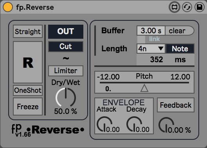The width and height of the screenshot is (207, 148).
Task: Click the hot-swap preset icon
Action: point(187,7)
